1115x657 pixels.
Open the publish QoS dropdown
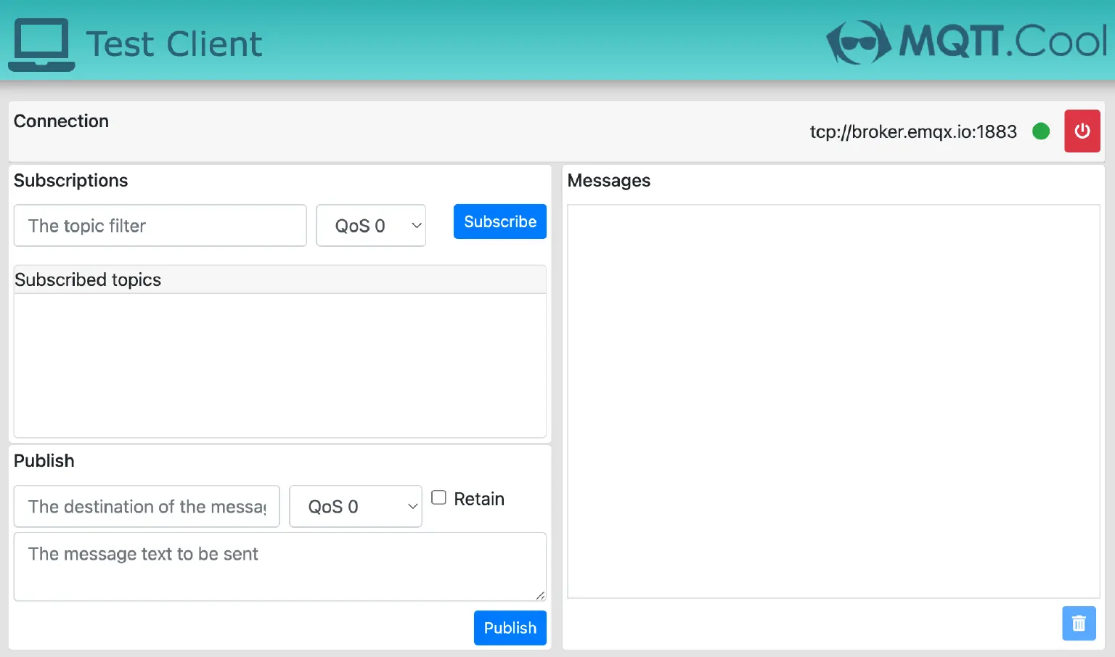pos(356,506)
